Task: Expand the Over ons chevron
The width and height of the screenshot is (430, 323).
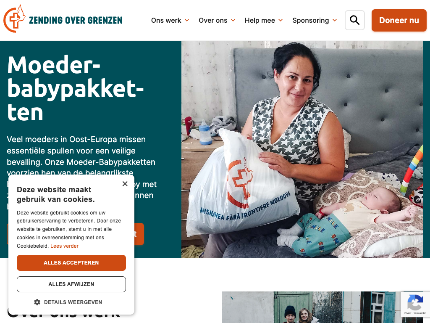Action: 233,20
